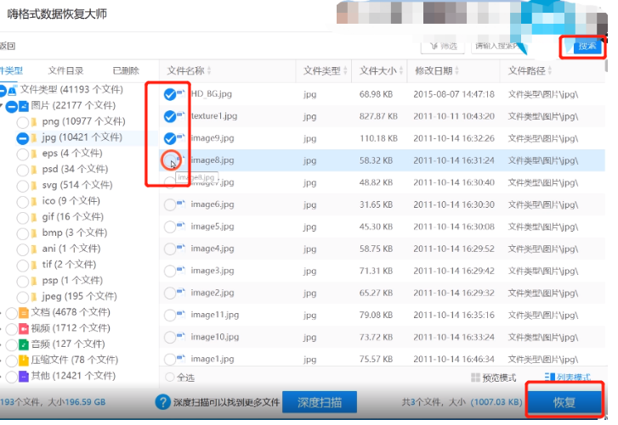Click the 压缩文件 category archive icon
The width and height of the screenshot is (618, 425).
(x=23, y=361)
